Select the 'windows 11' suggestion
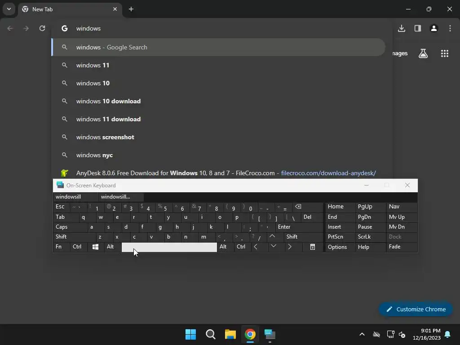Viewport: 460px width, 345px height. pos(218,65)
